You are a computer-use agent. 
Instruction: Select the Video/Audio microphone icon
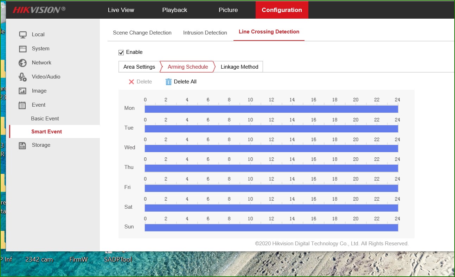(x=23, y=77)
